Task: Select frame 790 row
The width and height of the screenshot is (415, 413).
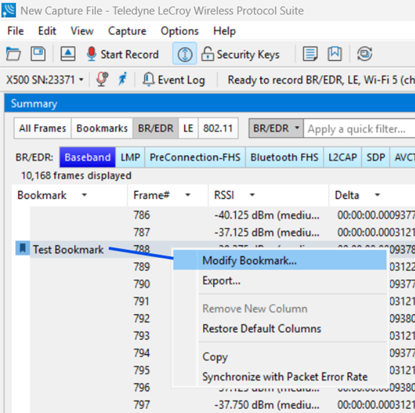Action: (x=142, y=284)
